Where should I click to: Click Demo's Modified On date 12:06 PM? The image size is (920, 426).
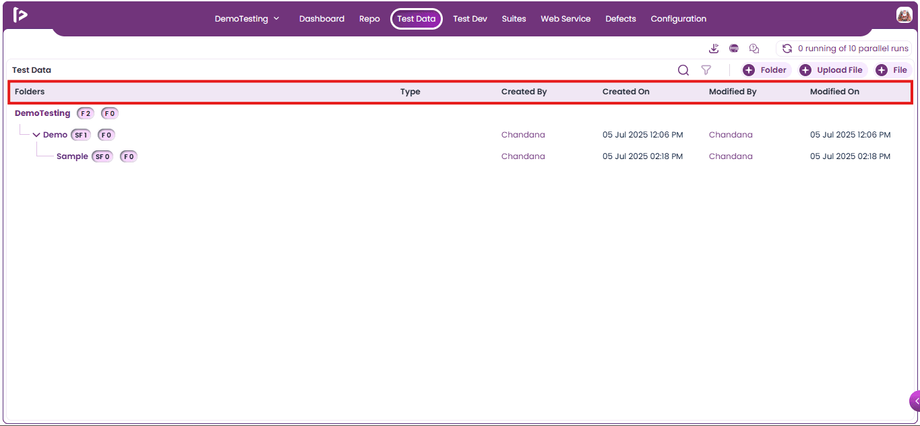(x=850, y=135)
